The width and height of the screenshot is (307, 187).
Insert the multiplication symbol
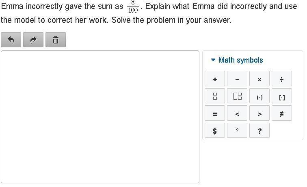pos(259,78)
